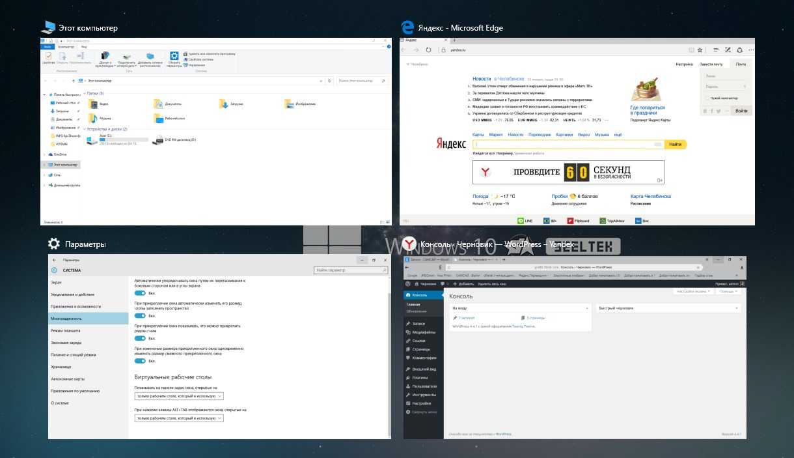Click the Edge refresh page icon
This screenshot has height=458, width=794.
pyautogui.click(x=428, y=50)
